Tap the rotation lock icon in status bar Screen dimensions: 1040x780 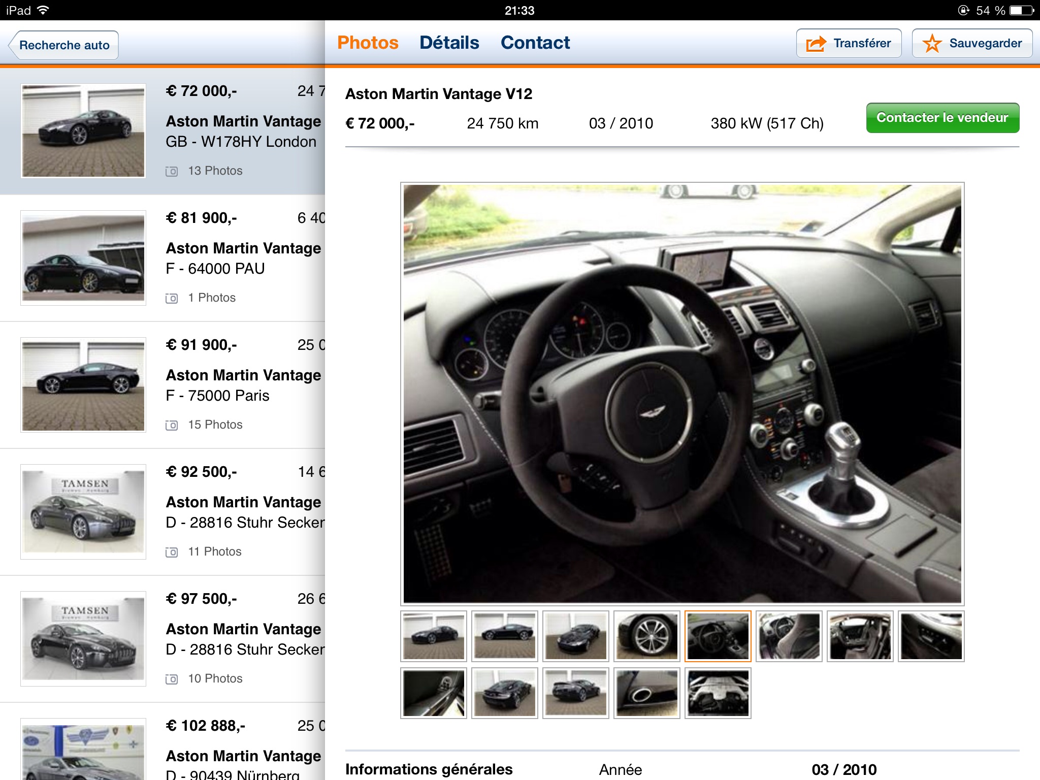click(x=963, y=10)
